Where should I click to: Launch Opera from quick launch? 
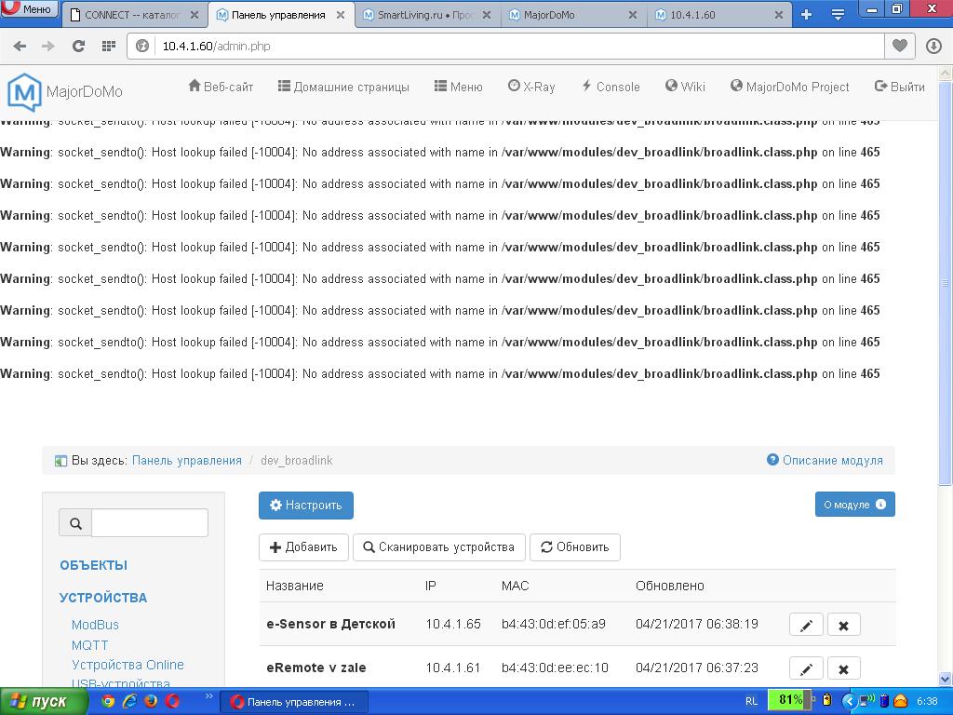pyautogui.click(x=172, y=701)
